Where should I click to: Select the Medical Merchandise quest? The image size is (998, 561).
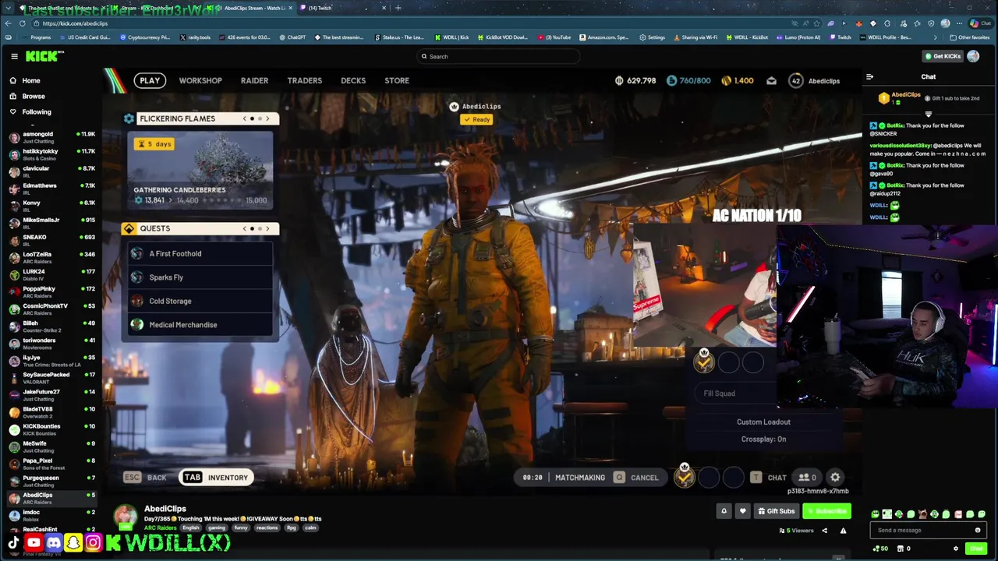point(200,325)
